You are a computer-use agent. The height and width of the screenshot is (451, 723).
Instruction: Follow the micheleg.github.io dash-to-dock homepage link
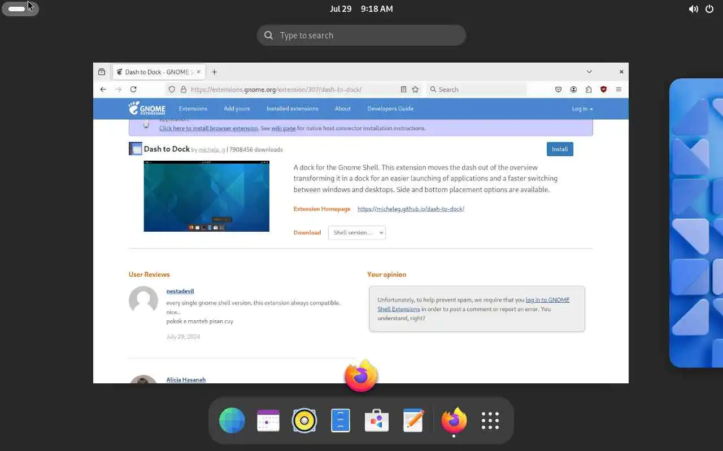tap(411, 209)
